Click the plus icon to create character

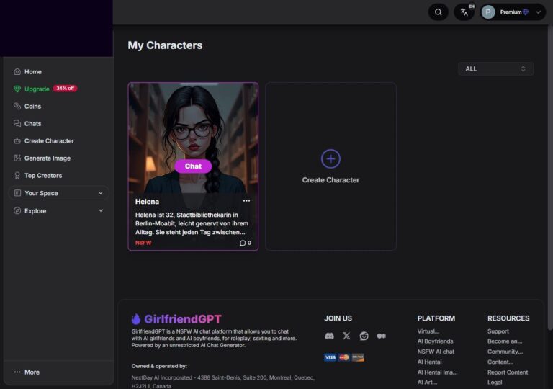331,159
